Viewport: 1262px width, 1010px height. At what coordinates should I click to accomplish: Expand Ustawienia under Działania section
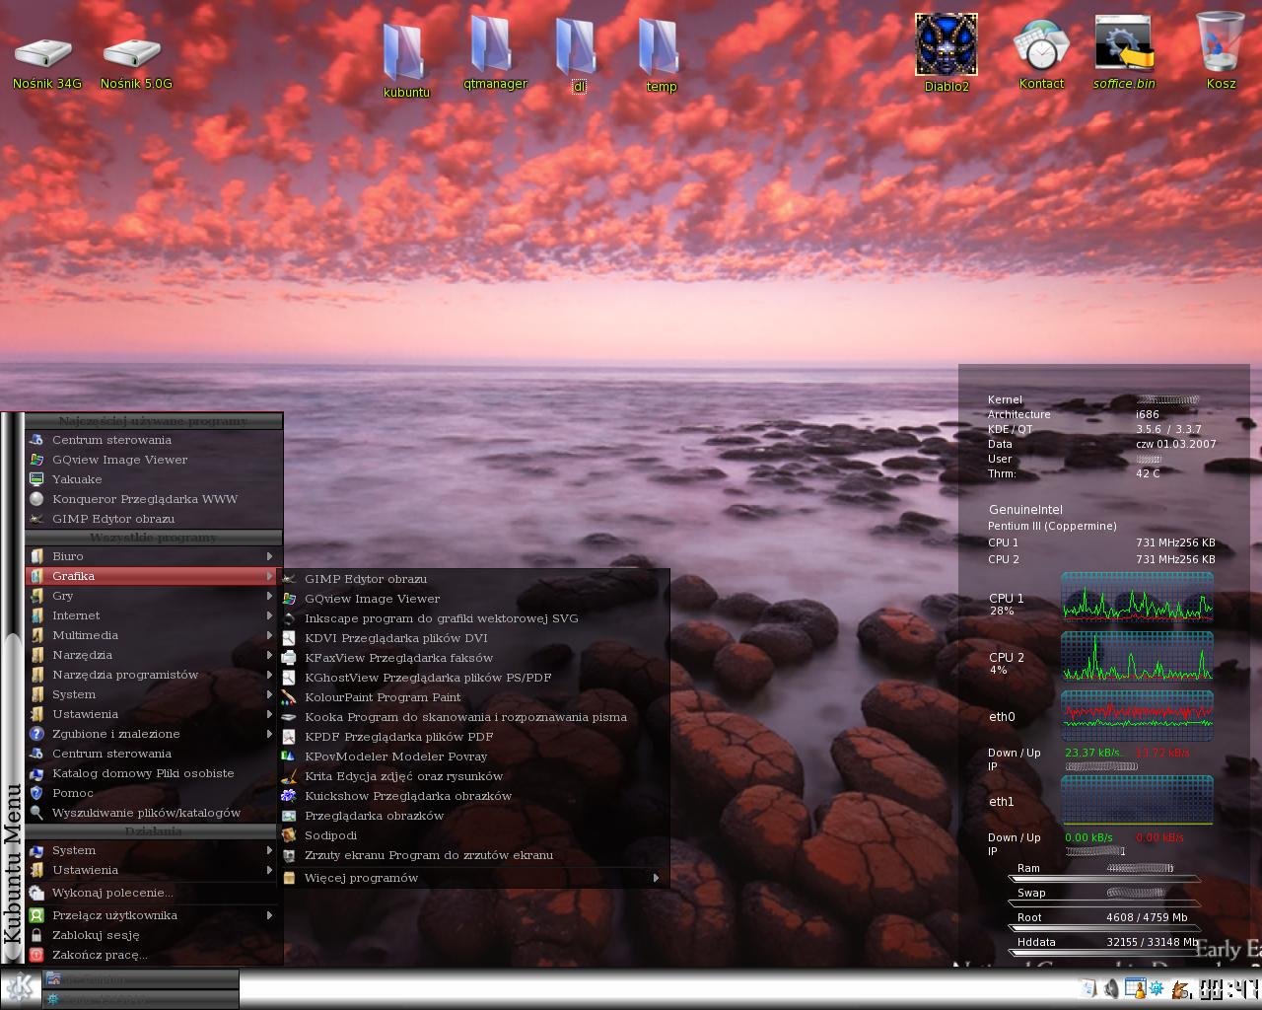152,870
